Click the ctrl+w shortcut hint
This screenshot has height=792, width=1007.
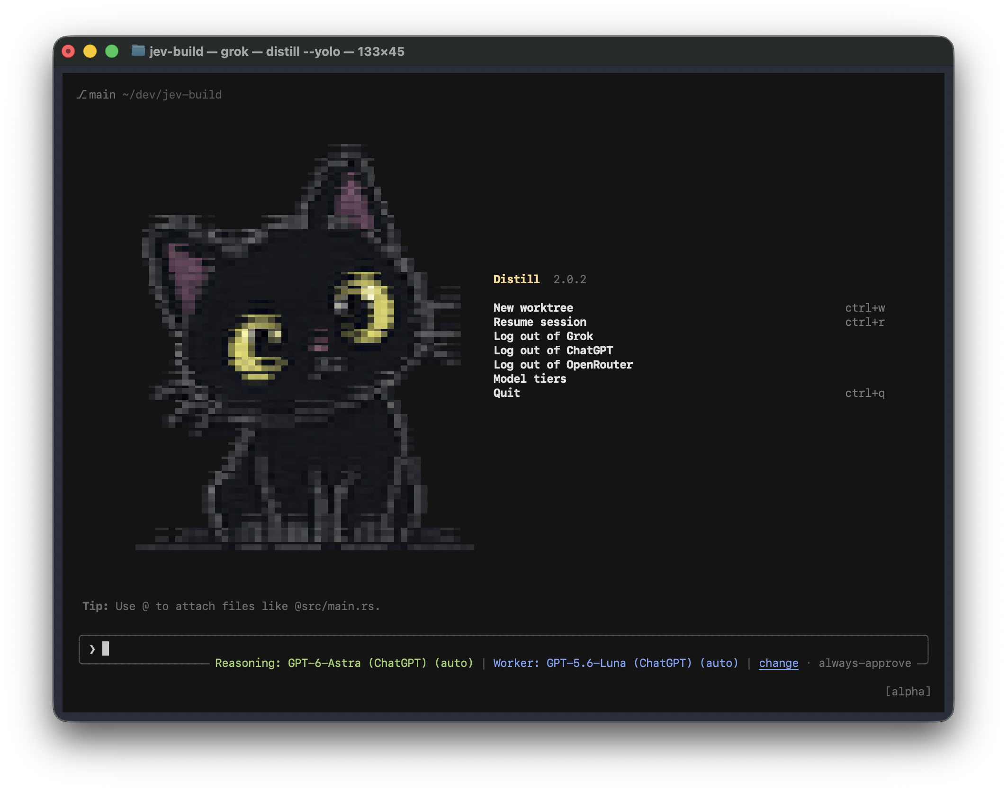pos(865,308)
